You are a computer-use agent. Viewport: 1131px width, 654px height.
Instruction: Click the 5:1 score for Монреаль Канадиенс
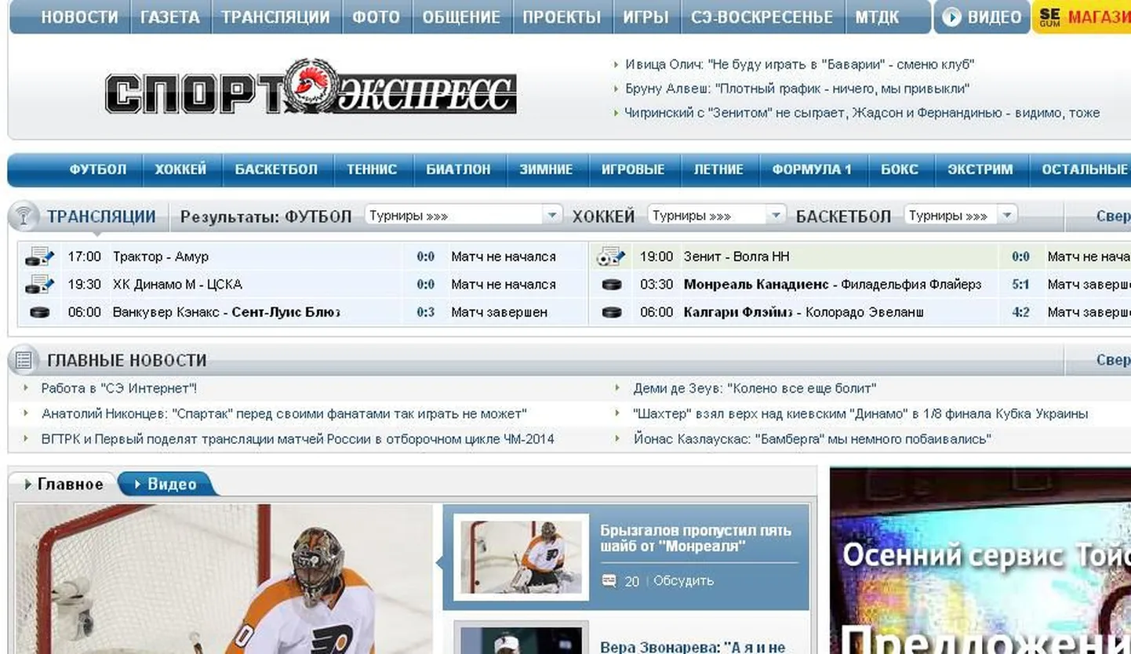pos(1020,285)
